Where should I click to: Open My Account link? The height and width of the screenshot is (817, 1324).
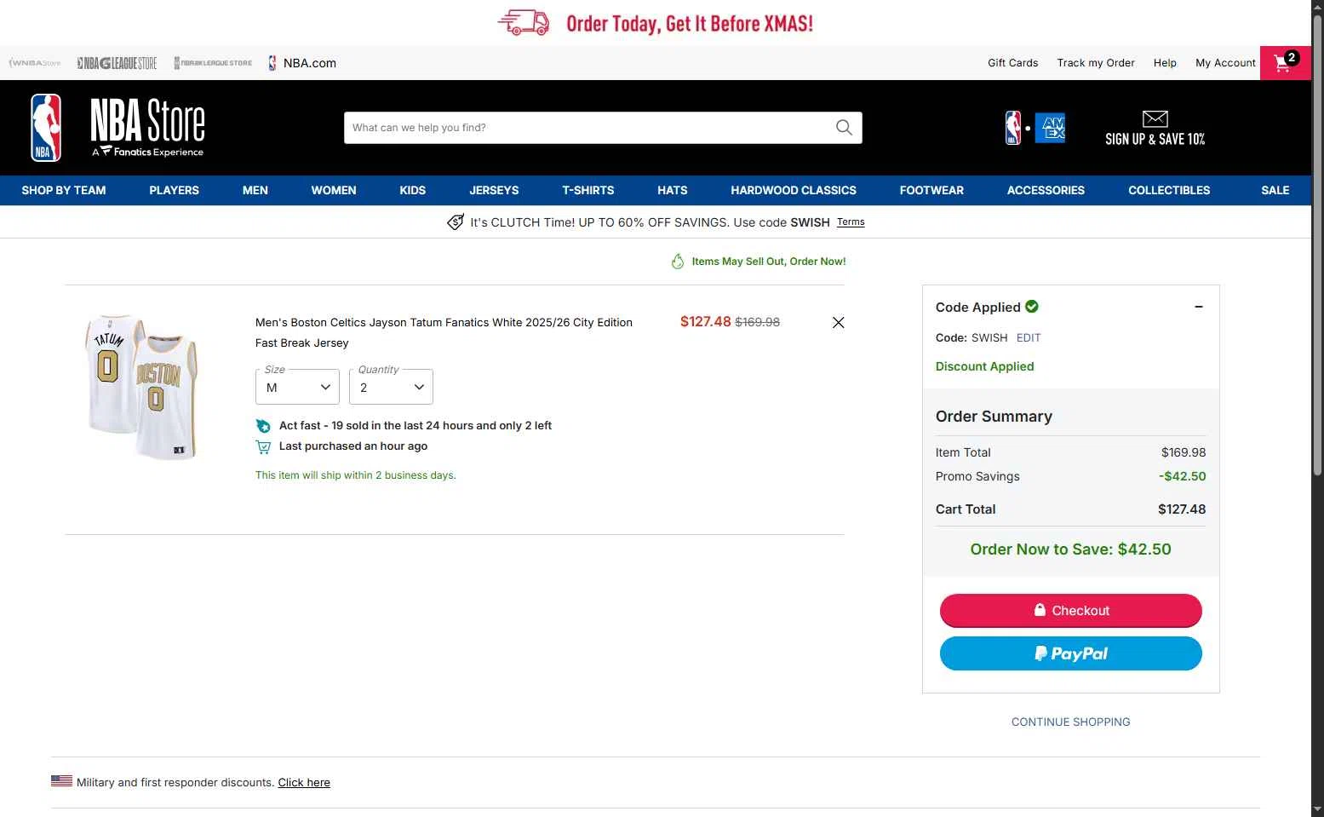[1225, 63]
